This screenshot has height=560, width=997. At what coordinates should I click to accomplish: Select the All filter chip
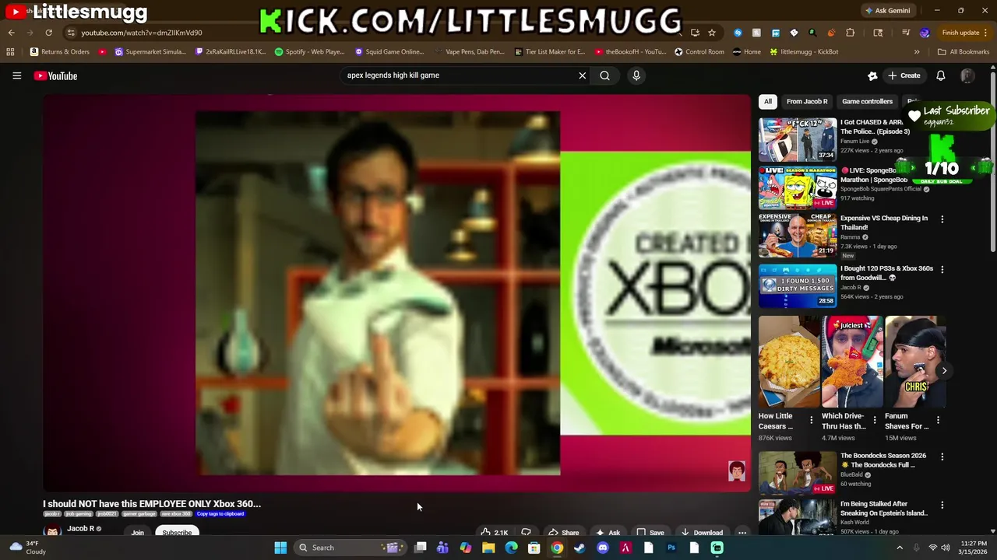point(767,101)
